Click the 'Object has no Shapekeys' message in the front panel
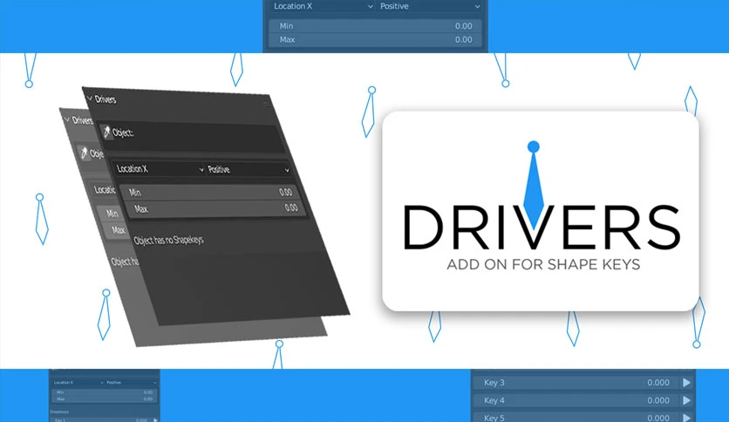This screenshot has width=729, height=422. [169, 241]
